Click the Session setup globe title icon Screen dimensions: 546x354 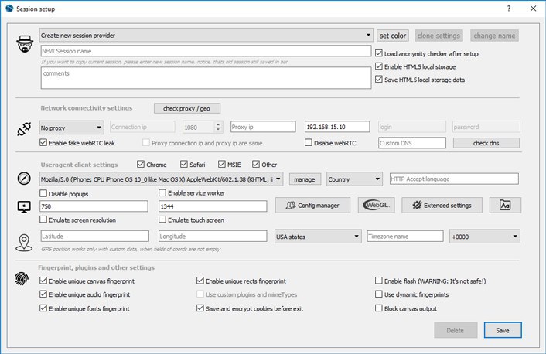click(x=9, y=9)
